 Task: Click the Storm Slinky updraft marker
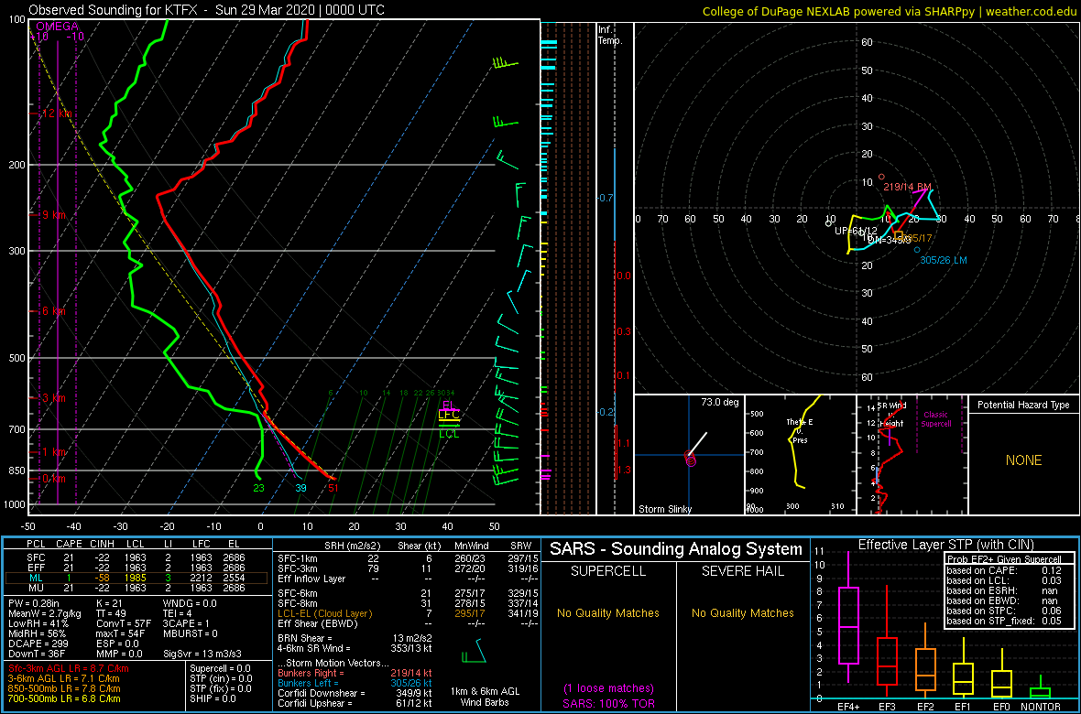tap(690, 460)
